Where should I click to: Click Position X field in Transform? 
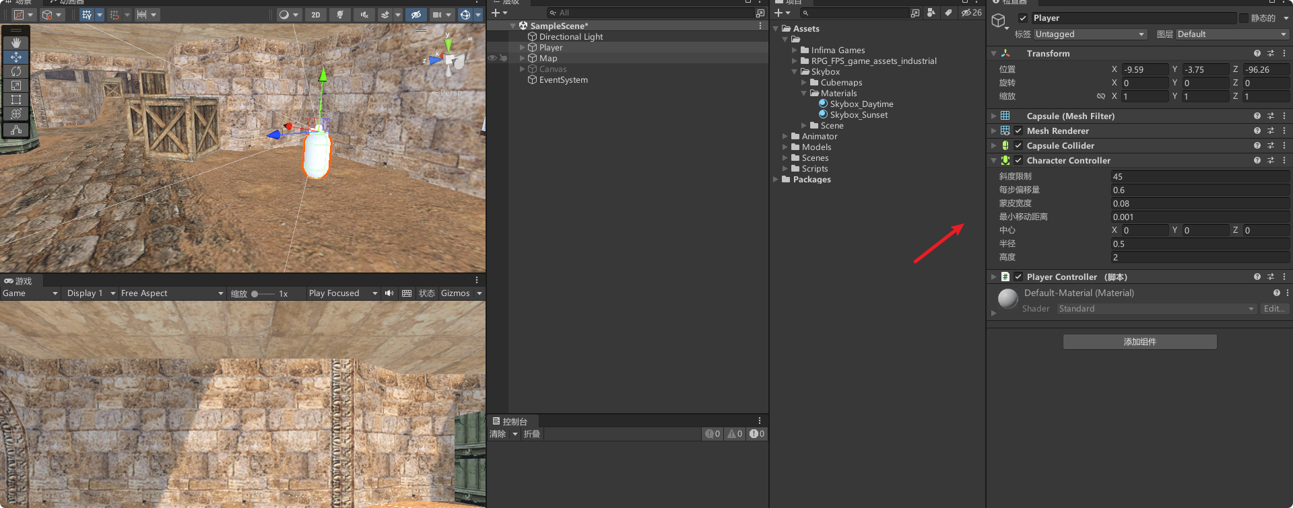[x=1146, y=69]
